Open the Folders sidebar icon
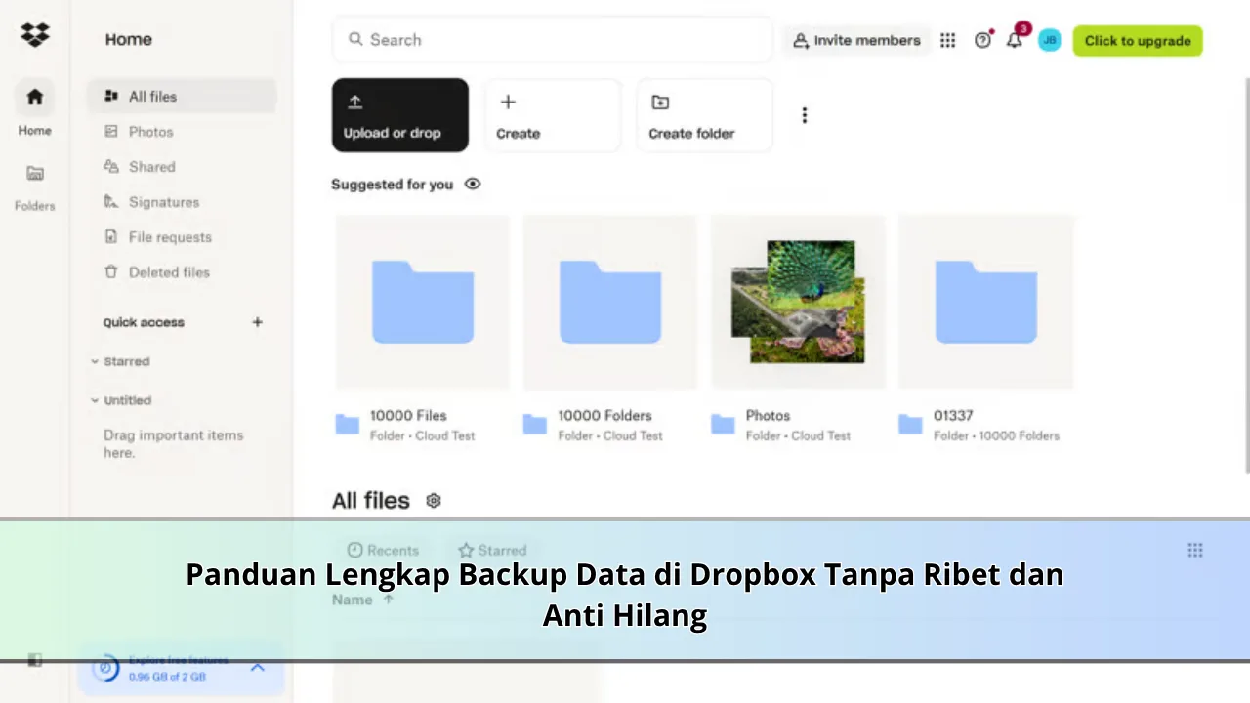 (35, 175)
